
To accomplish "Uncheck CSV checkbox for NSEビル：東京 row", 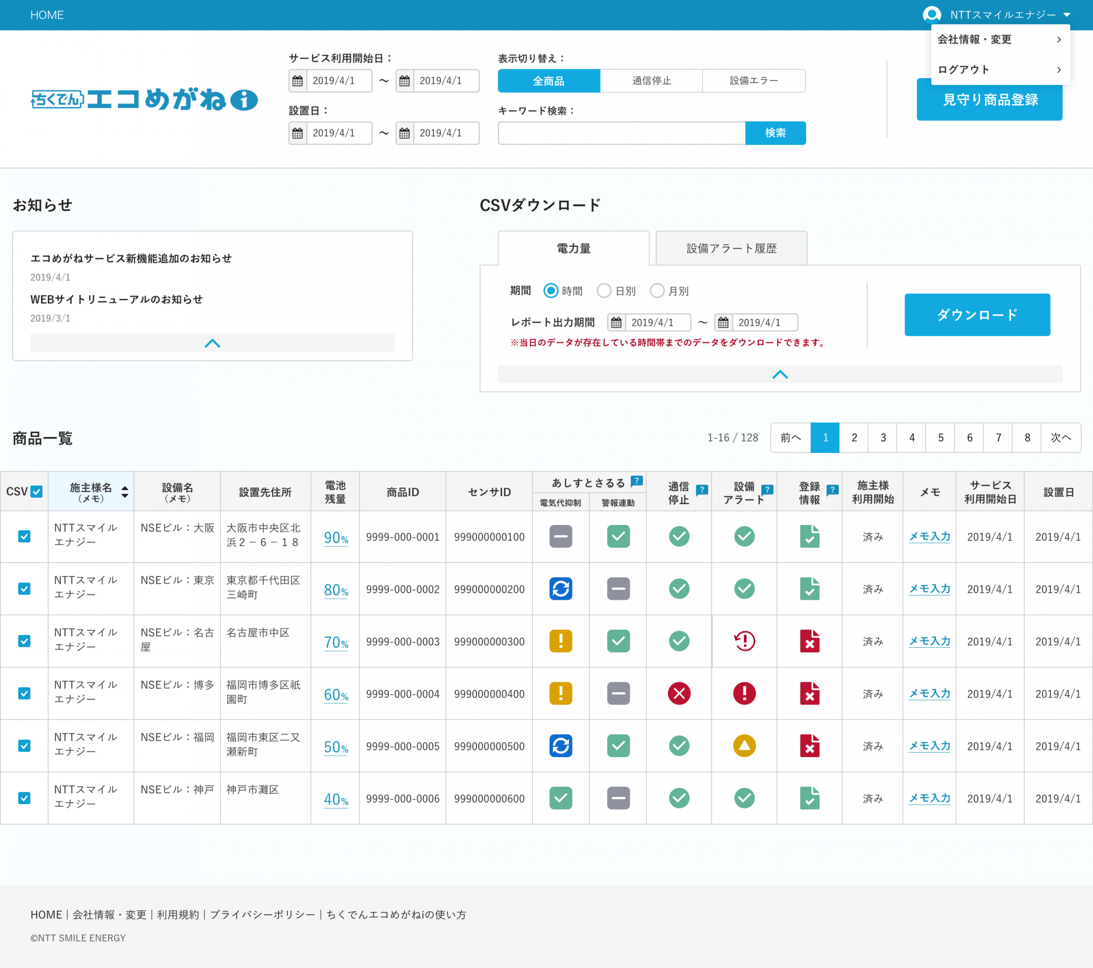I will click(24, 589).
